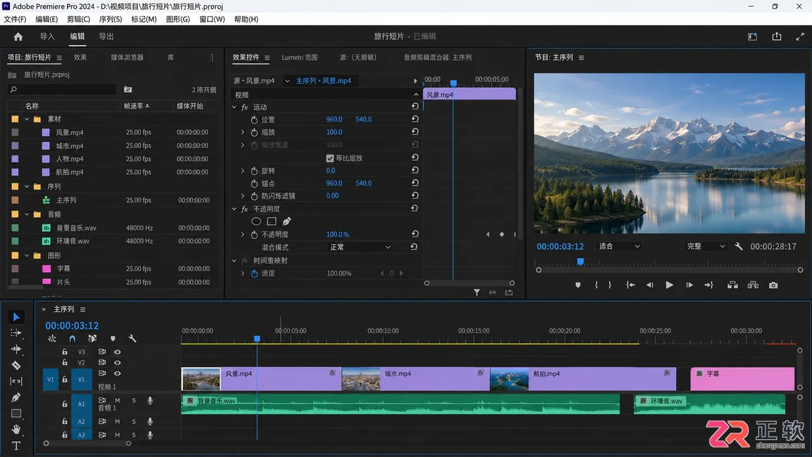The width and height of the screenshot is (812, 457).
Task: Select the Ripple Edit tool
Action: [x=16, y=349]
